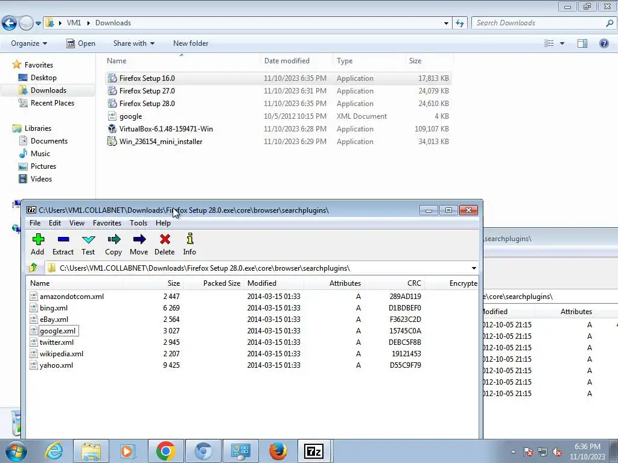The height and width of the screenshot is (463, 618).
Task: Click the 7-Zip taskbar icon
Action: 314,451
